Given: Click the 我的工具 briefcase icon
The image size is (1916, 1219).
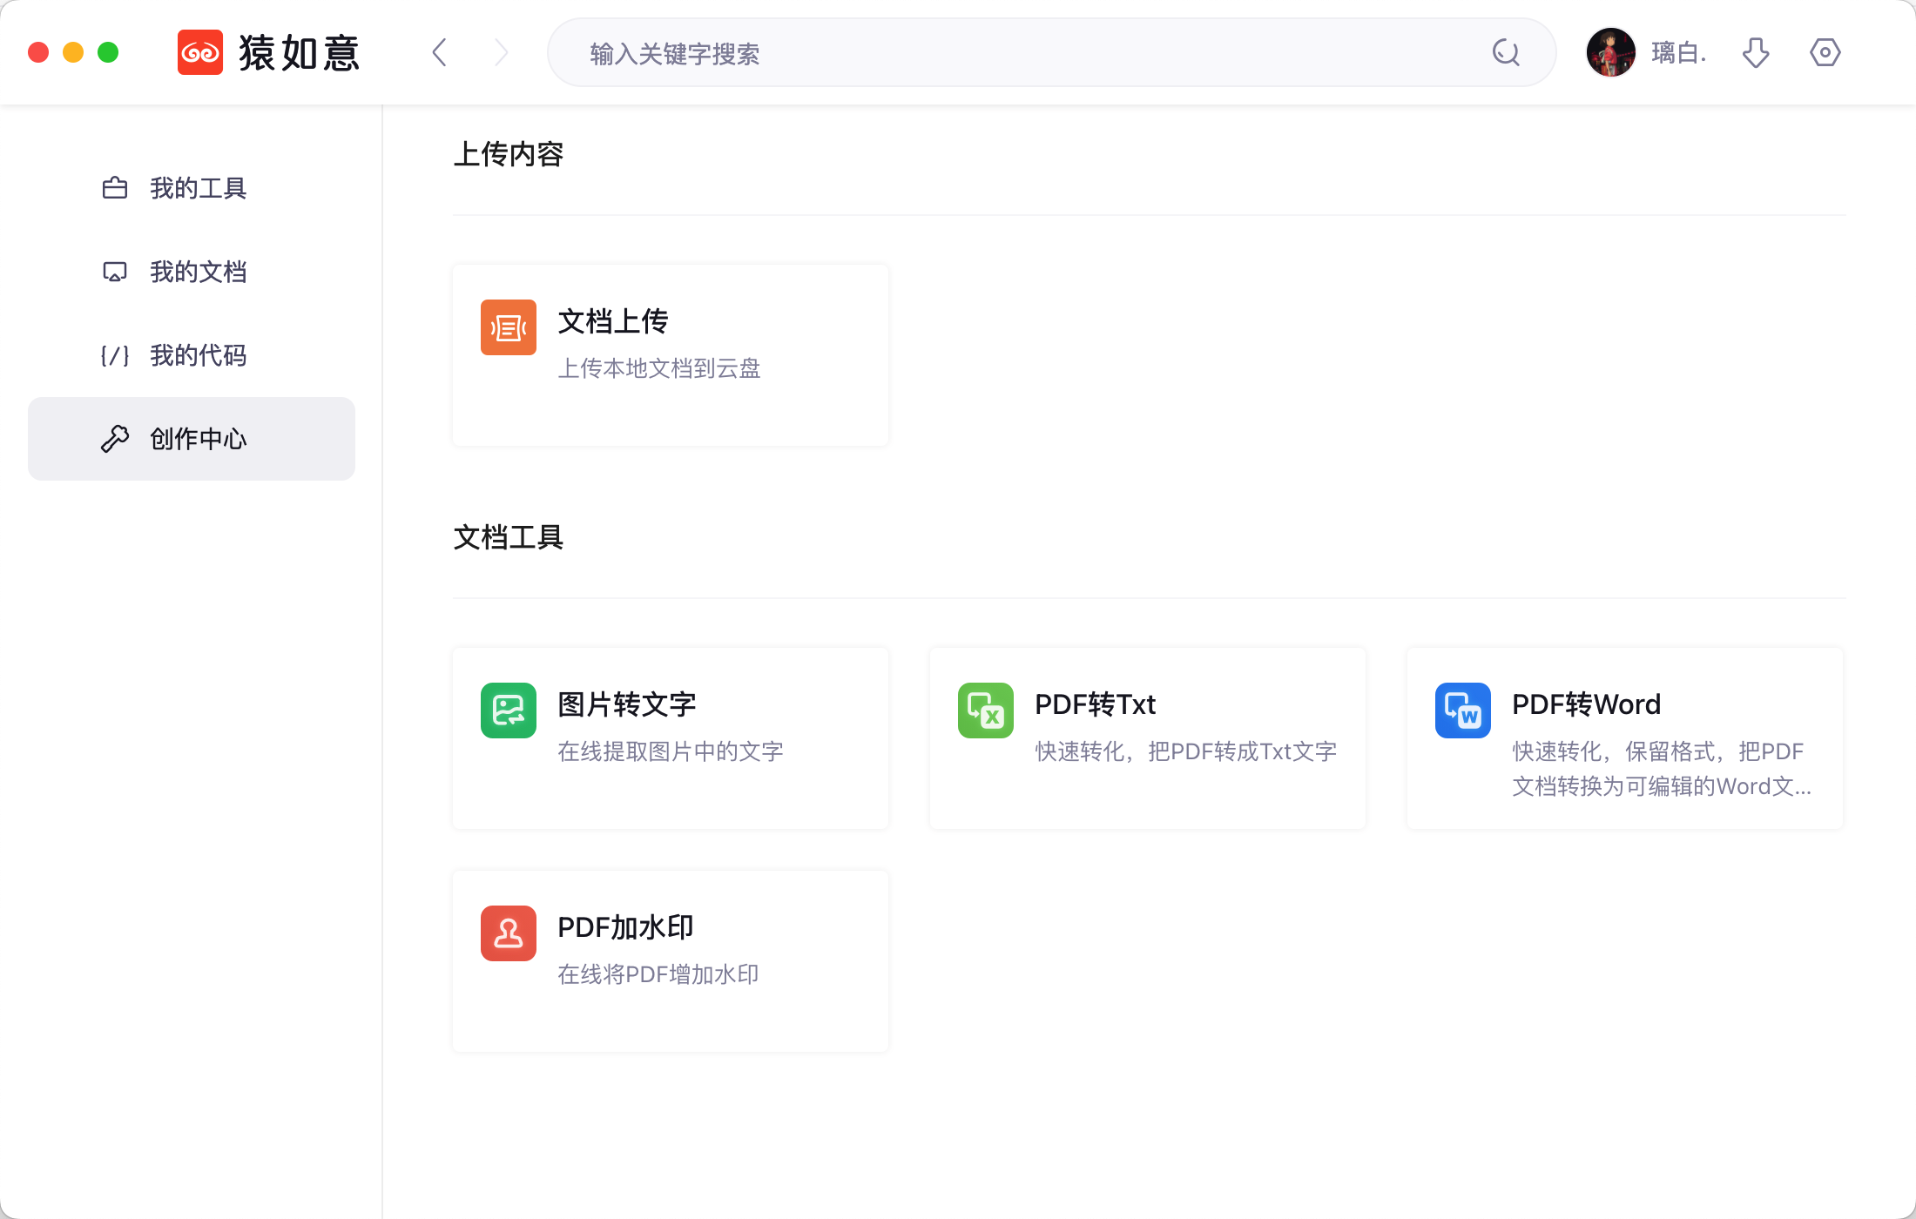Looking at the screenshot, I should 115,188.
